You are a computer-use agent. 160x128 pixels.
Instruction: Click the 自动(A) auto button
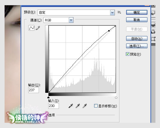(137, 38)
